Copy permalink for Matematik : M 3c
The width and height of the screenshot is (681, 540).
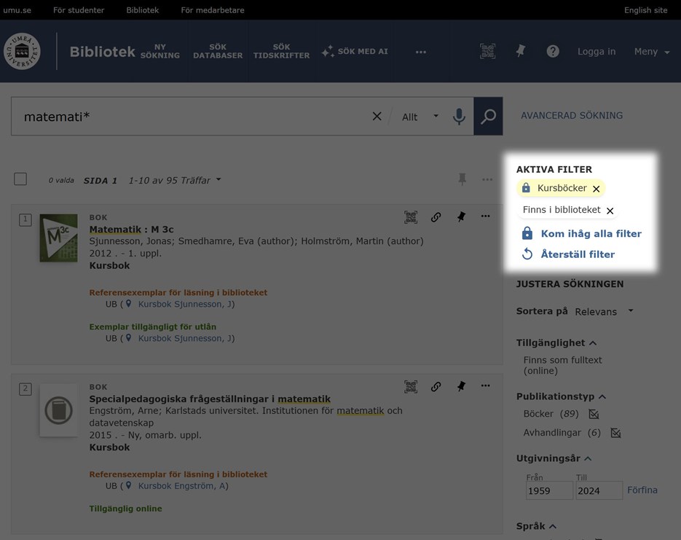tap(436, 217)
